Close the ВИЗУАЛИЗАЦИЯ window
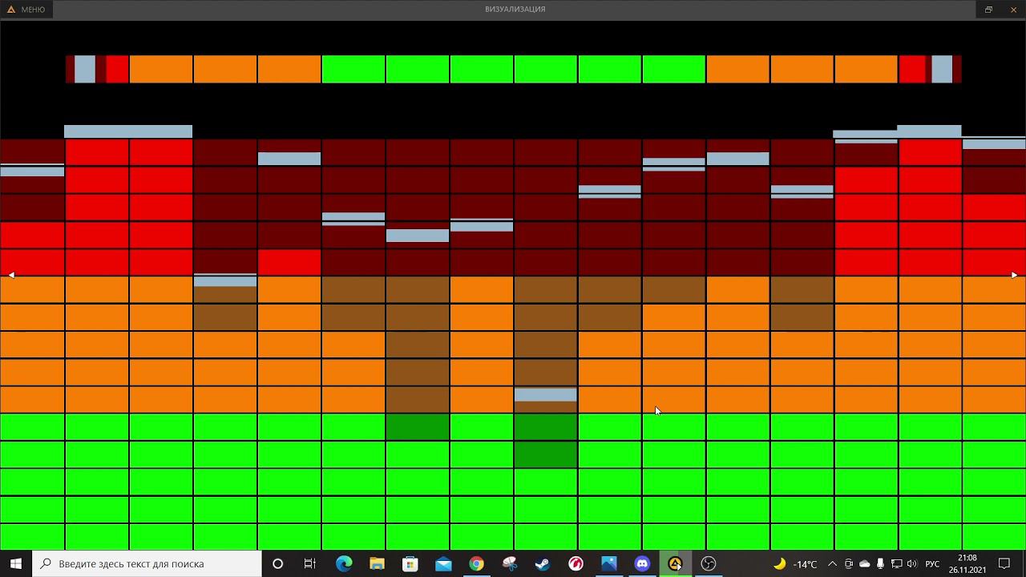 click(x=1013, y=10)
